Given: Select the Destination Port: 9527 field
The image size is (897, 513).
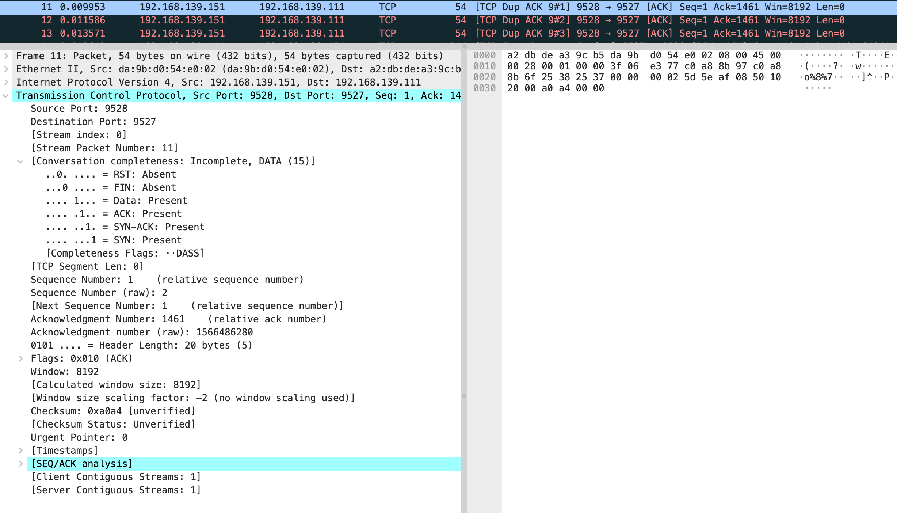Looking at the screenshot, I should (x=93, y=122).
